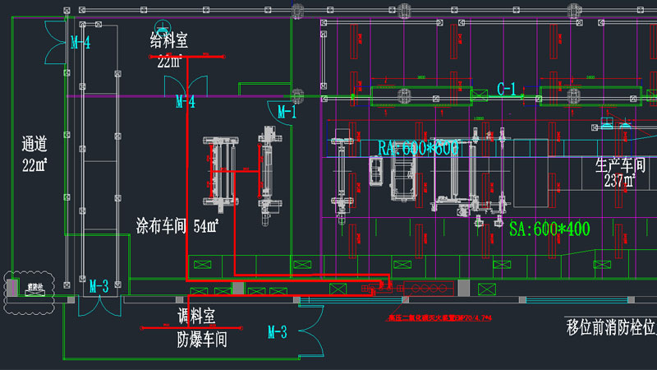The height and width of the screenshot is (370, 657).
Task: Click the 通道 room label
Action: pos(36,145)
